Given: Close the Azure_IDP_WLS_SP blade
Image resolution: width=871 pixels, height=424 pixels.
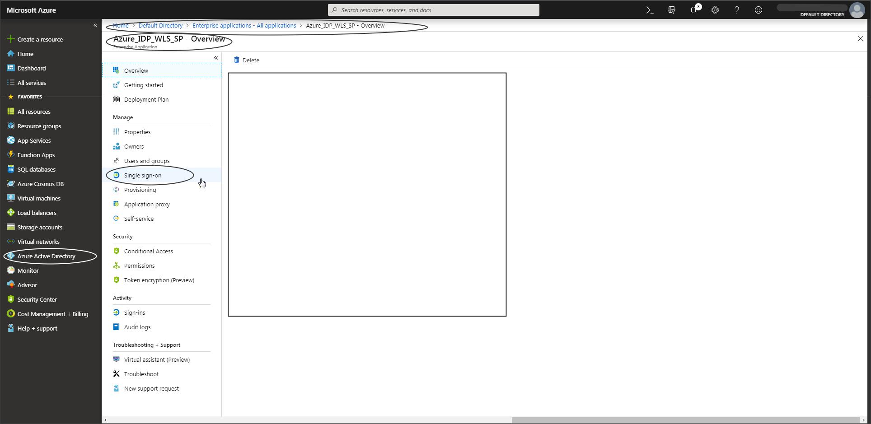Looking at the screenshot, I should [x=860, y=39].
